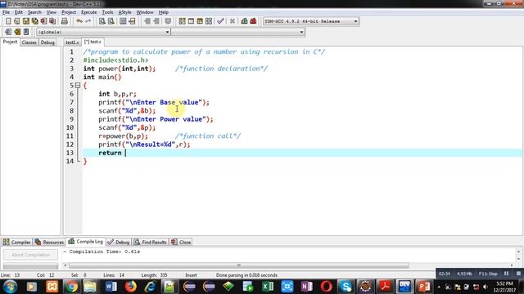This screenshot has height=294, width=524.
Task: Click the compile log horizontal scrollbar
Action: coord(238,265)
